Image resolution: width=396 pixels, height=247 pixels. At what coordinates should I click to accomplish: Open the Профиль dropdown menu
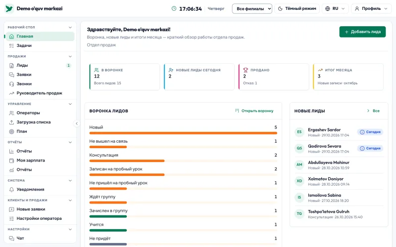371,8
